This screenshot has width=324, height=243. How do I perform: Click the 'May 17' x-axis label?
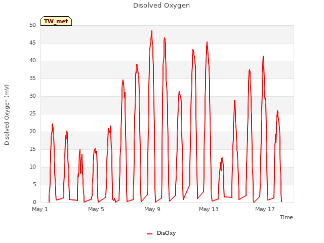[x=265, y=209]
